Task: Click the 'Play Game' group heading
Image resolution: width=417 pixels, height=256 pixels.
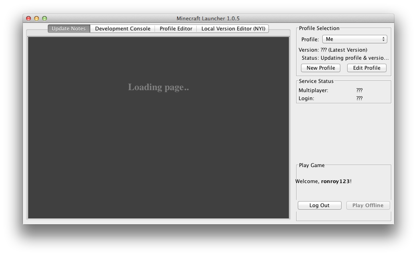Action: [x=312, y=165]
